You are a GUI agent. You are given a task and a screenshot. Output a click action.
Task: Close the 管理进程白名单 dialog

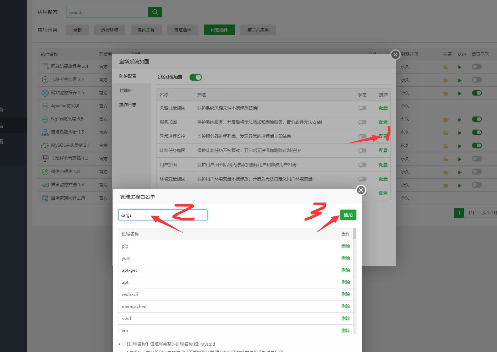(361, 190)
